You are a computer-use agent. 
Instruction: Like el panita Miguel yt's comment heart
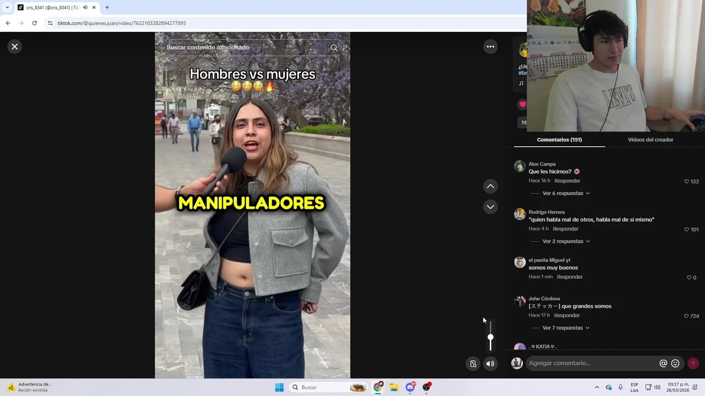[x=689, y=278]
